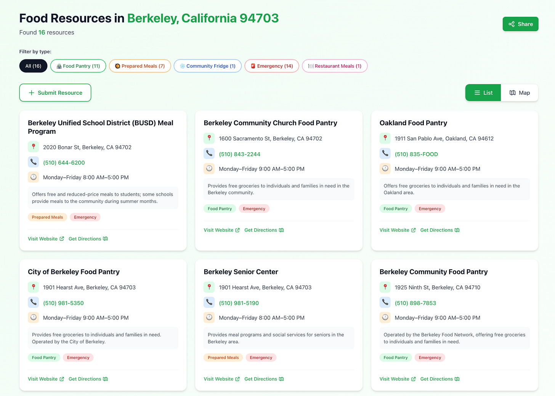The height and width of the screenshot is (396, 555).
Task: Filter by Restaurant Meals (1)
Action: [x=335, y=66]
